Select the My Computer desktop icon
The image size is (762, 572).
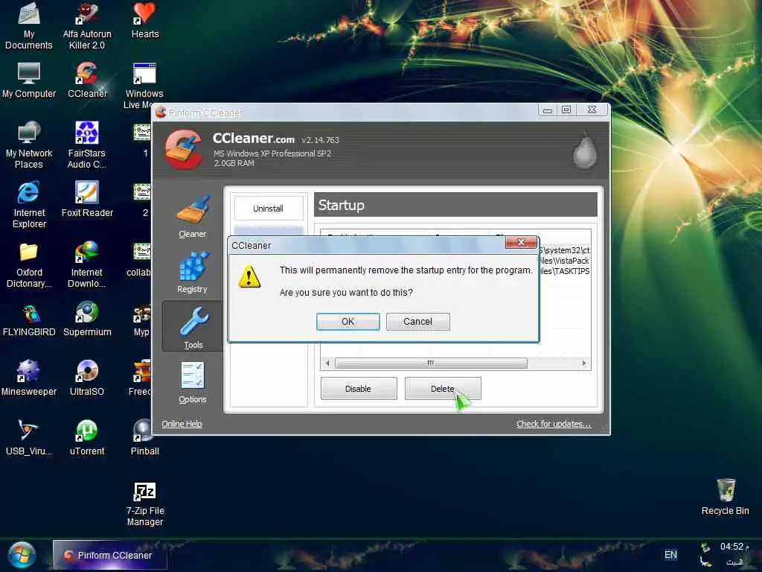[29, 80]
